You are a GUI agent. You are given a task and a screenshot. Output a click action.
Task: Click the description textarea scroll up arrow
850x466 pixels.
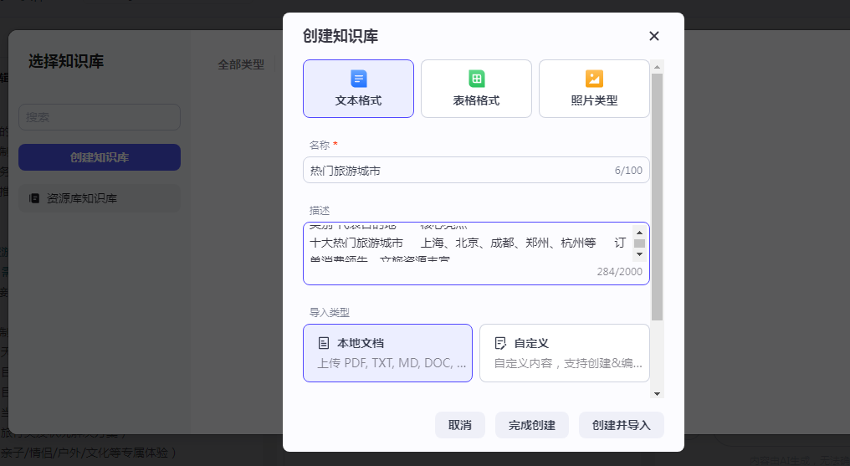point(640,232)
